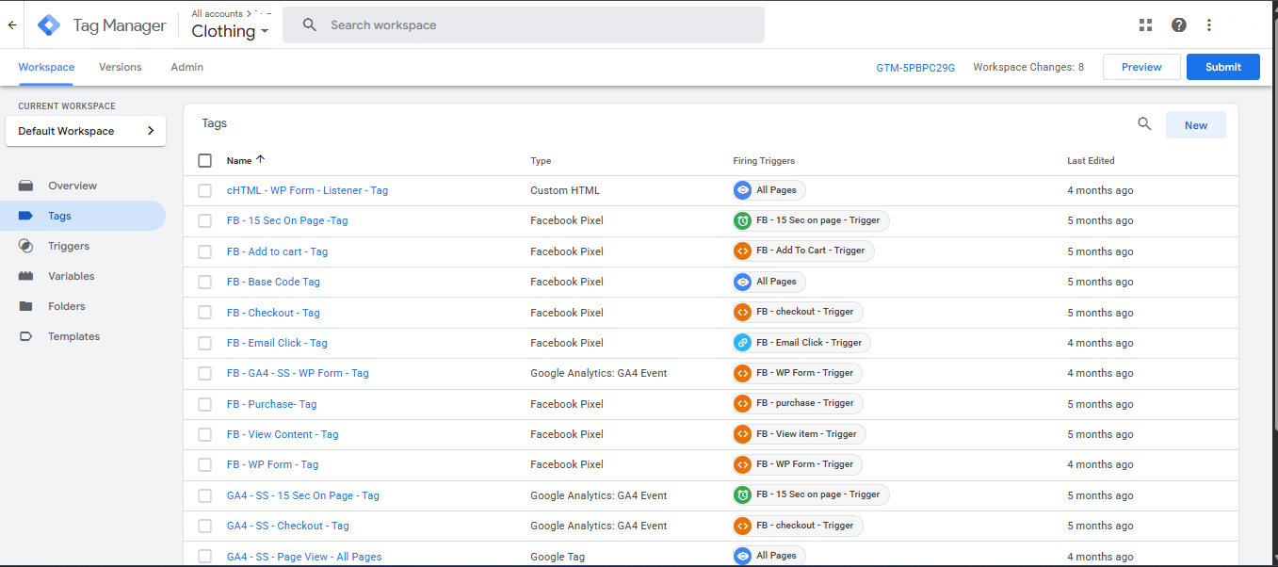Click FB - Add To Cart trigger icon
Viewport: 1278px width, 567px height.
(x=743, y=251)
